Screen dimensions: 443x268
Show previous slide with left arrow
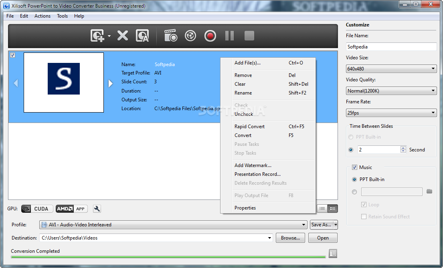16,83
